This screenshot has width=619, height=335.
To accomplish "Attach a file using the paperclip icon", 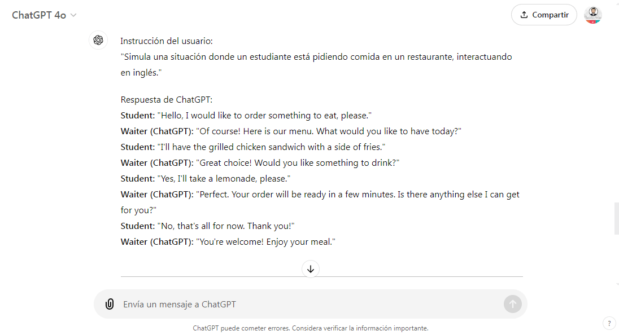I will point(110,304).
